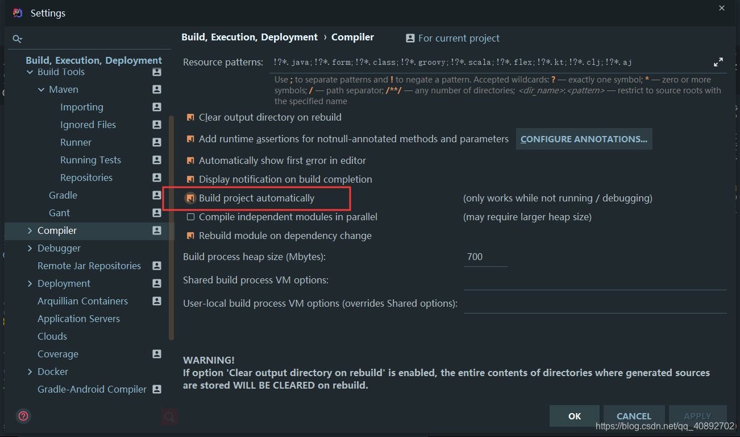Screen dimensions: 740x437
Task: Click the project-level icon beside Arquillian Containers
Action: (157, 301)
